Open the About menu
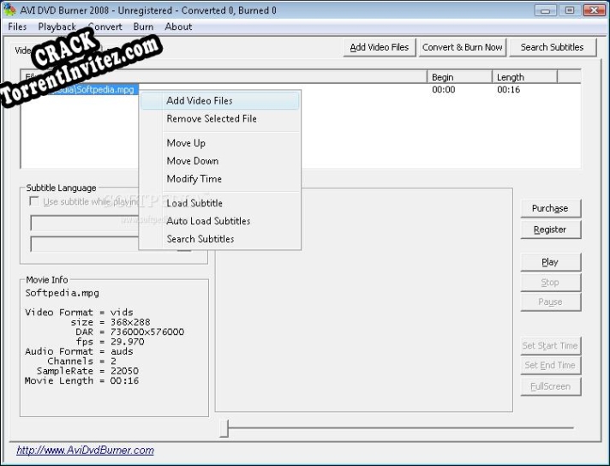The height and width of the screenshot is (466, 610). tap(178, 27)
